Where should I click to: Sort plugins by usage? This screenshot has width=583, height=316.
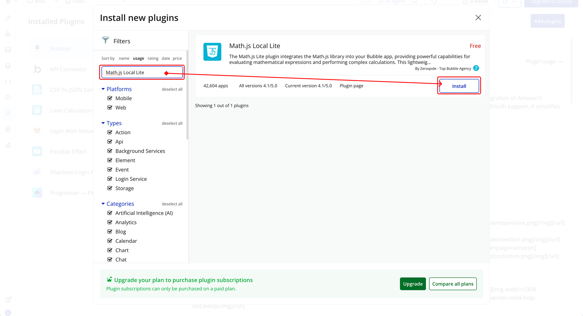tap(138, 58)
